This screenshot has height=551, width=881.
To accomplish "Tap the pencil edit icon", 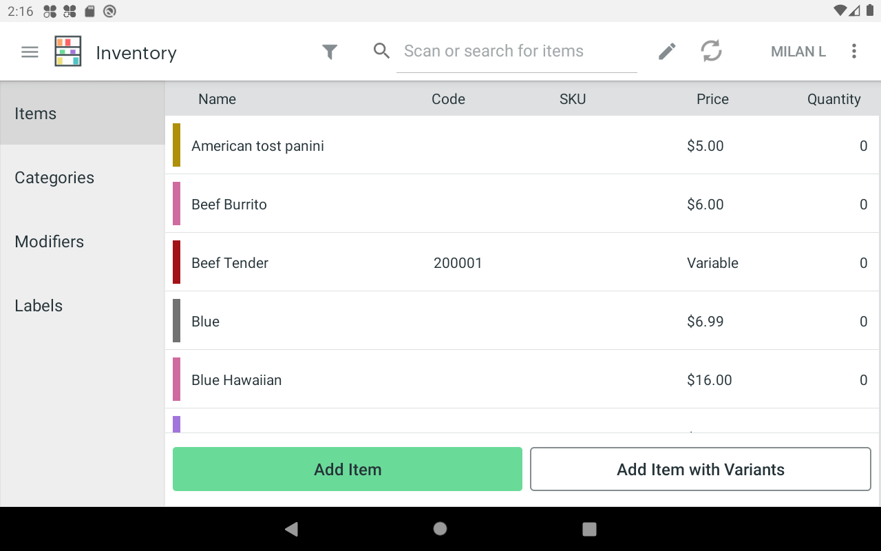I will click(667, 52).
